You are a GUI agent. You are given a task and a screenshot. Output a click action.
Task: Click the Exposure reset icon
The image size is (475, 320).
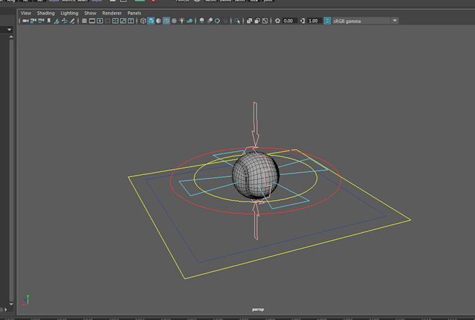pyautogui.click(x=277, y=21)
